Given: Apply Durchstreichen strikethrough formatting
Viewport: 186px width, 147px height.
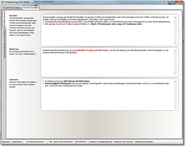Looking at the screenshot, I should point(66,142).
